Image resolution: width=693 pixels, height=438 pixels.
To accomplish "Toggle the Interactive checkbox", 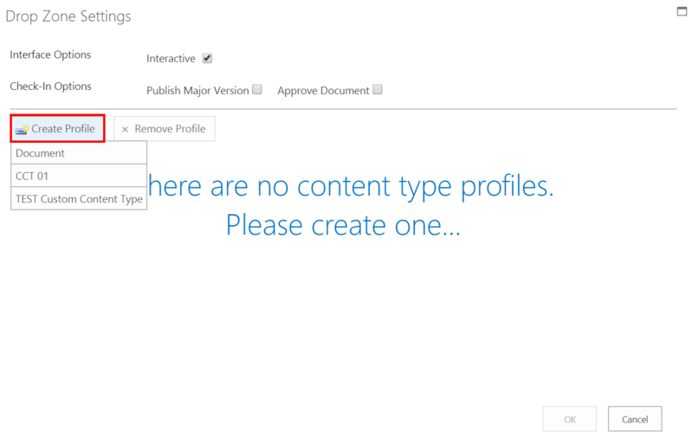I will [207, 59].
